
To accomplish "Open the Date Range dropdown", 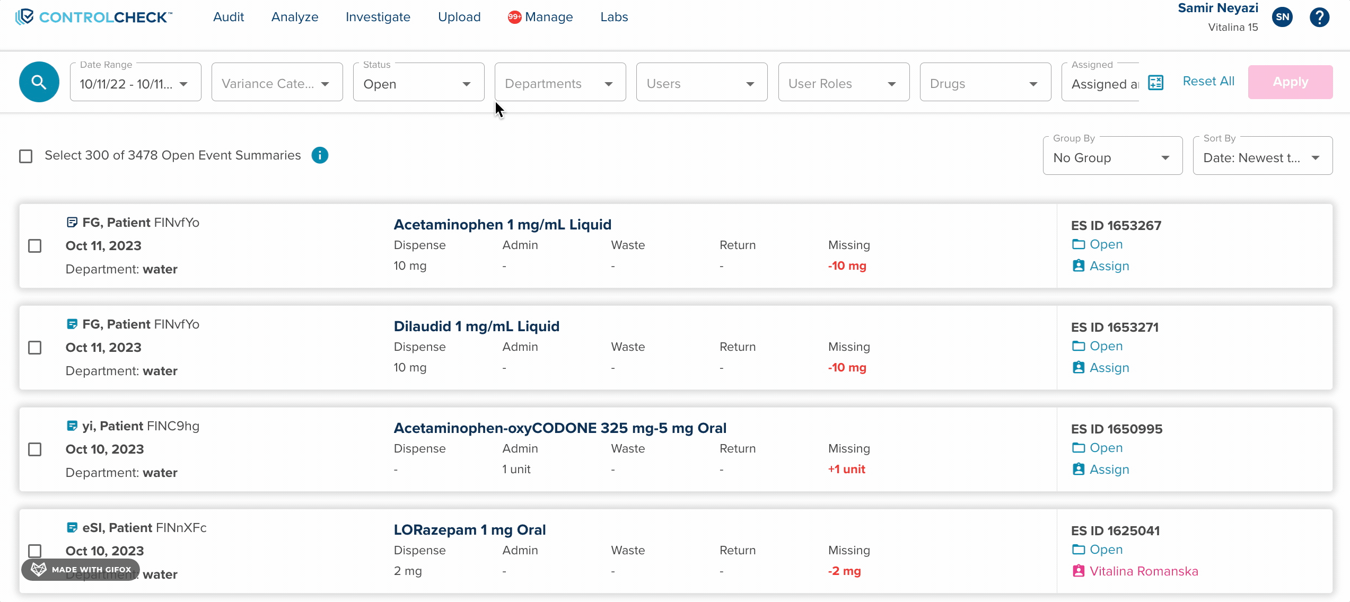I will click(135, 84).
